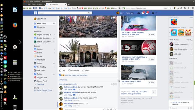The image size is (195, 110).
Task: Open reactions list Htet Htet Hlaing and others
Action: pyautogui.click(x=76, y=75)
